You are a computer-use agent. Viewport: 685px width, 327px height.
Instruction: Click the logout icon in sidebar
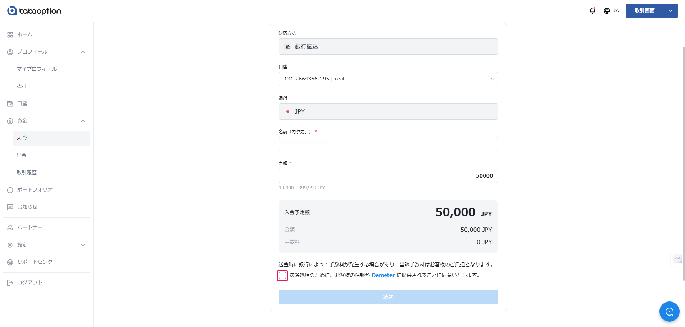click(10, 283)
